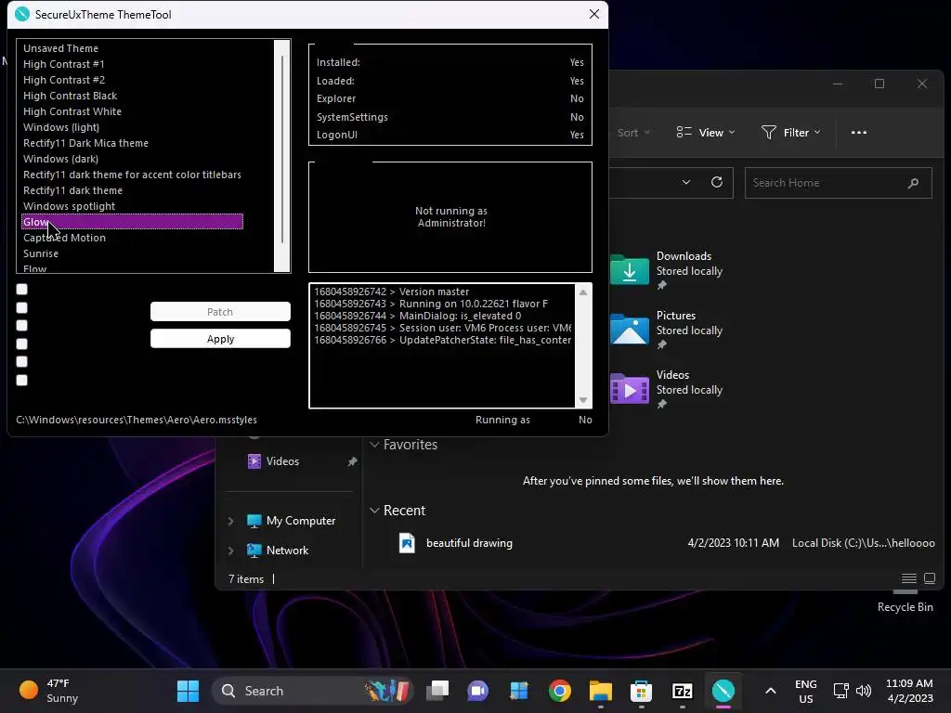Viewport: 951px width, 713px height.
Task: Click the log box scroll down arrow
Action: coord(583,400)
